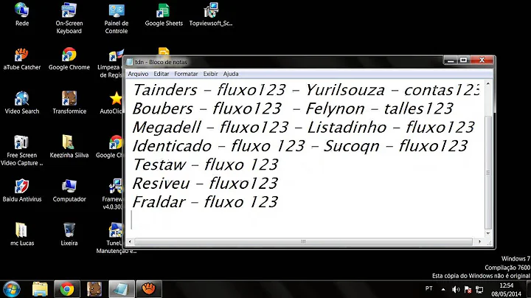
Task: Select the AutoClick star desktop icon
Action: (113, 103)
